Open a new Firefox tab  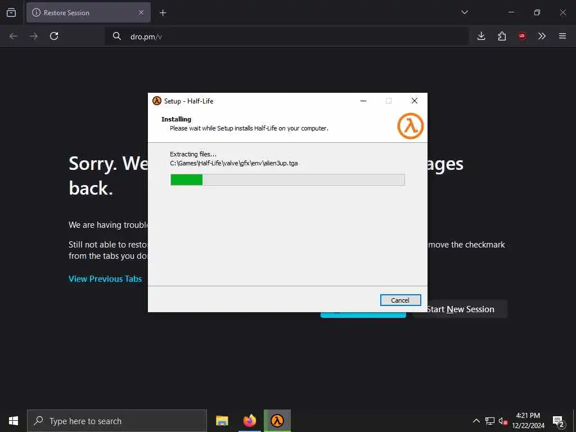tap(163, 13)
